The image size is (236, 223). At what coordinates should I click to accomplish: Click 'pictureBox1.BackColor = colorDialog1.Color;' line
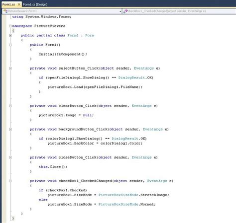[95, 143]
